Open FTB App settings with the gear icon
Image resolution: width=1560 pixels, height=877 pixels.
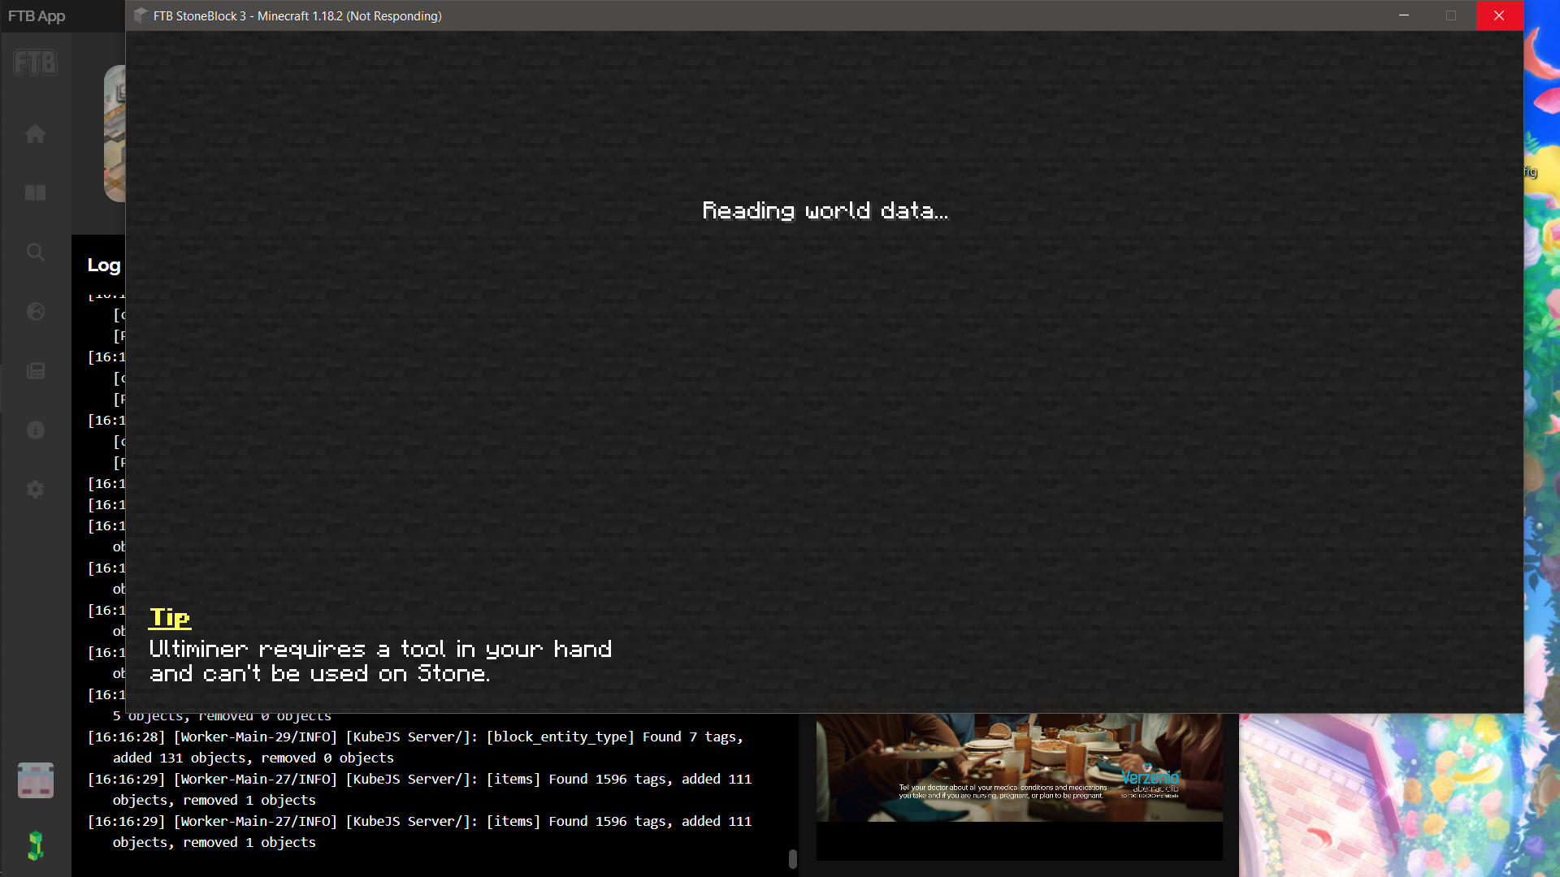pyautogui.click(x=35, y=489)
